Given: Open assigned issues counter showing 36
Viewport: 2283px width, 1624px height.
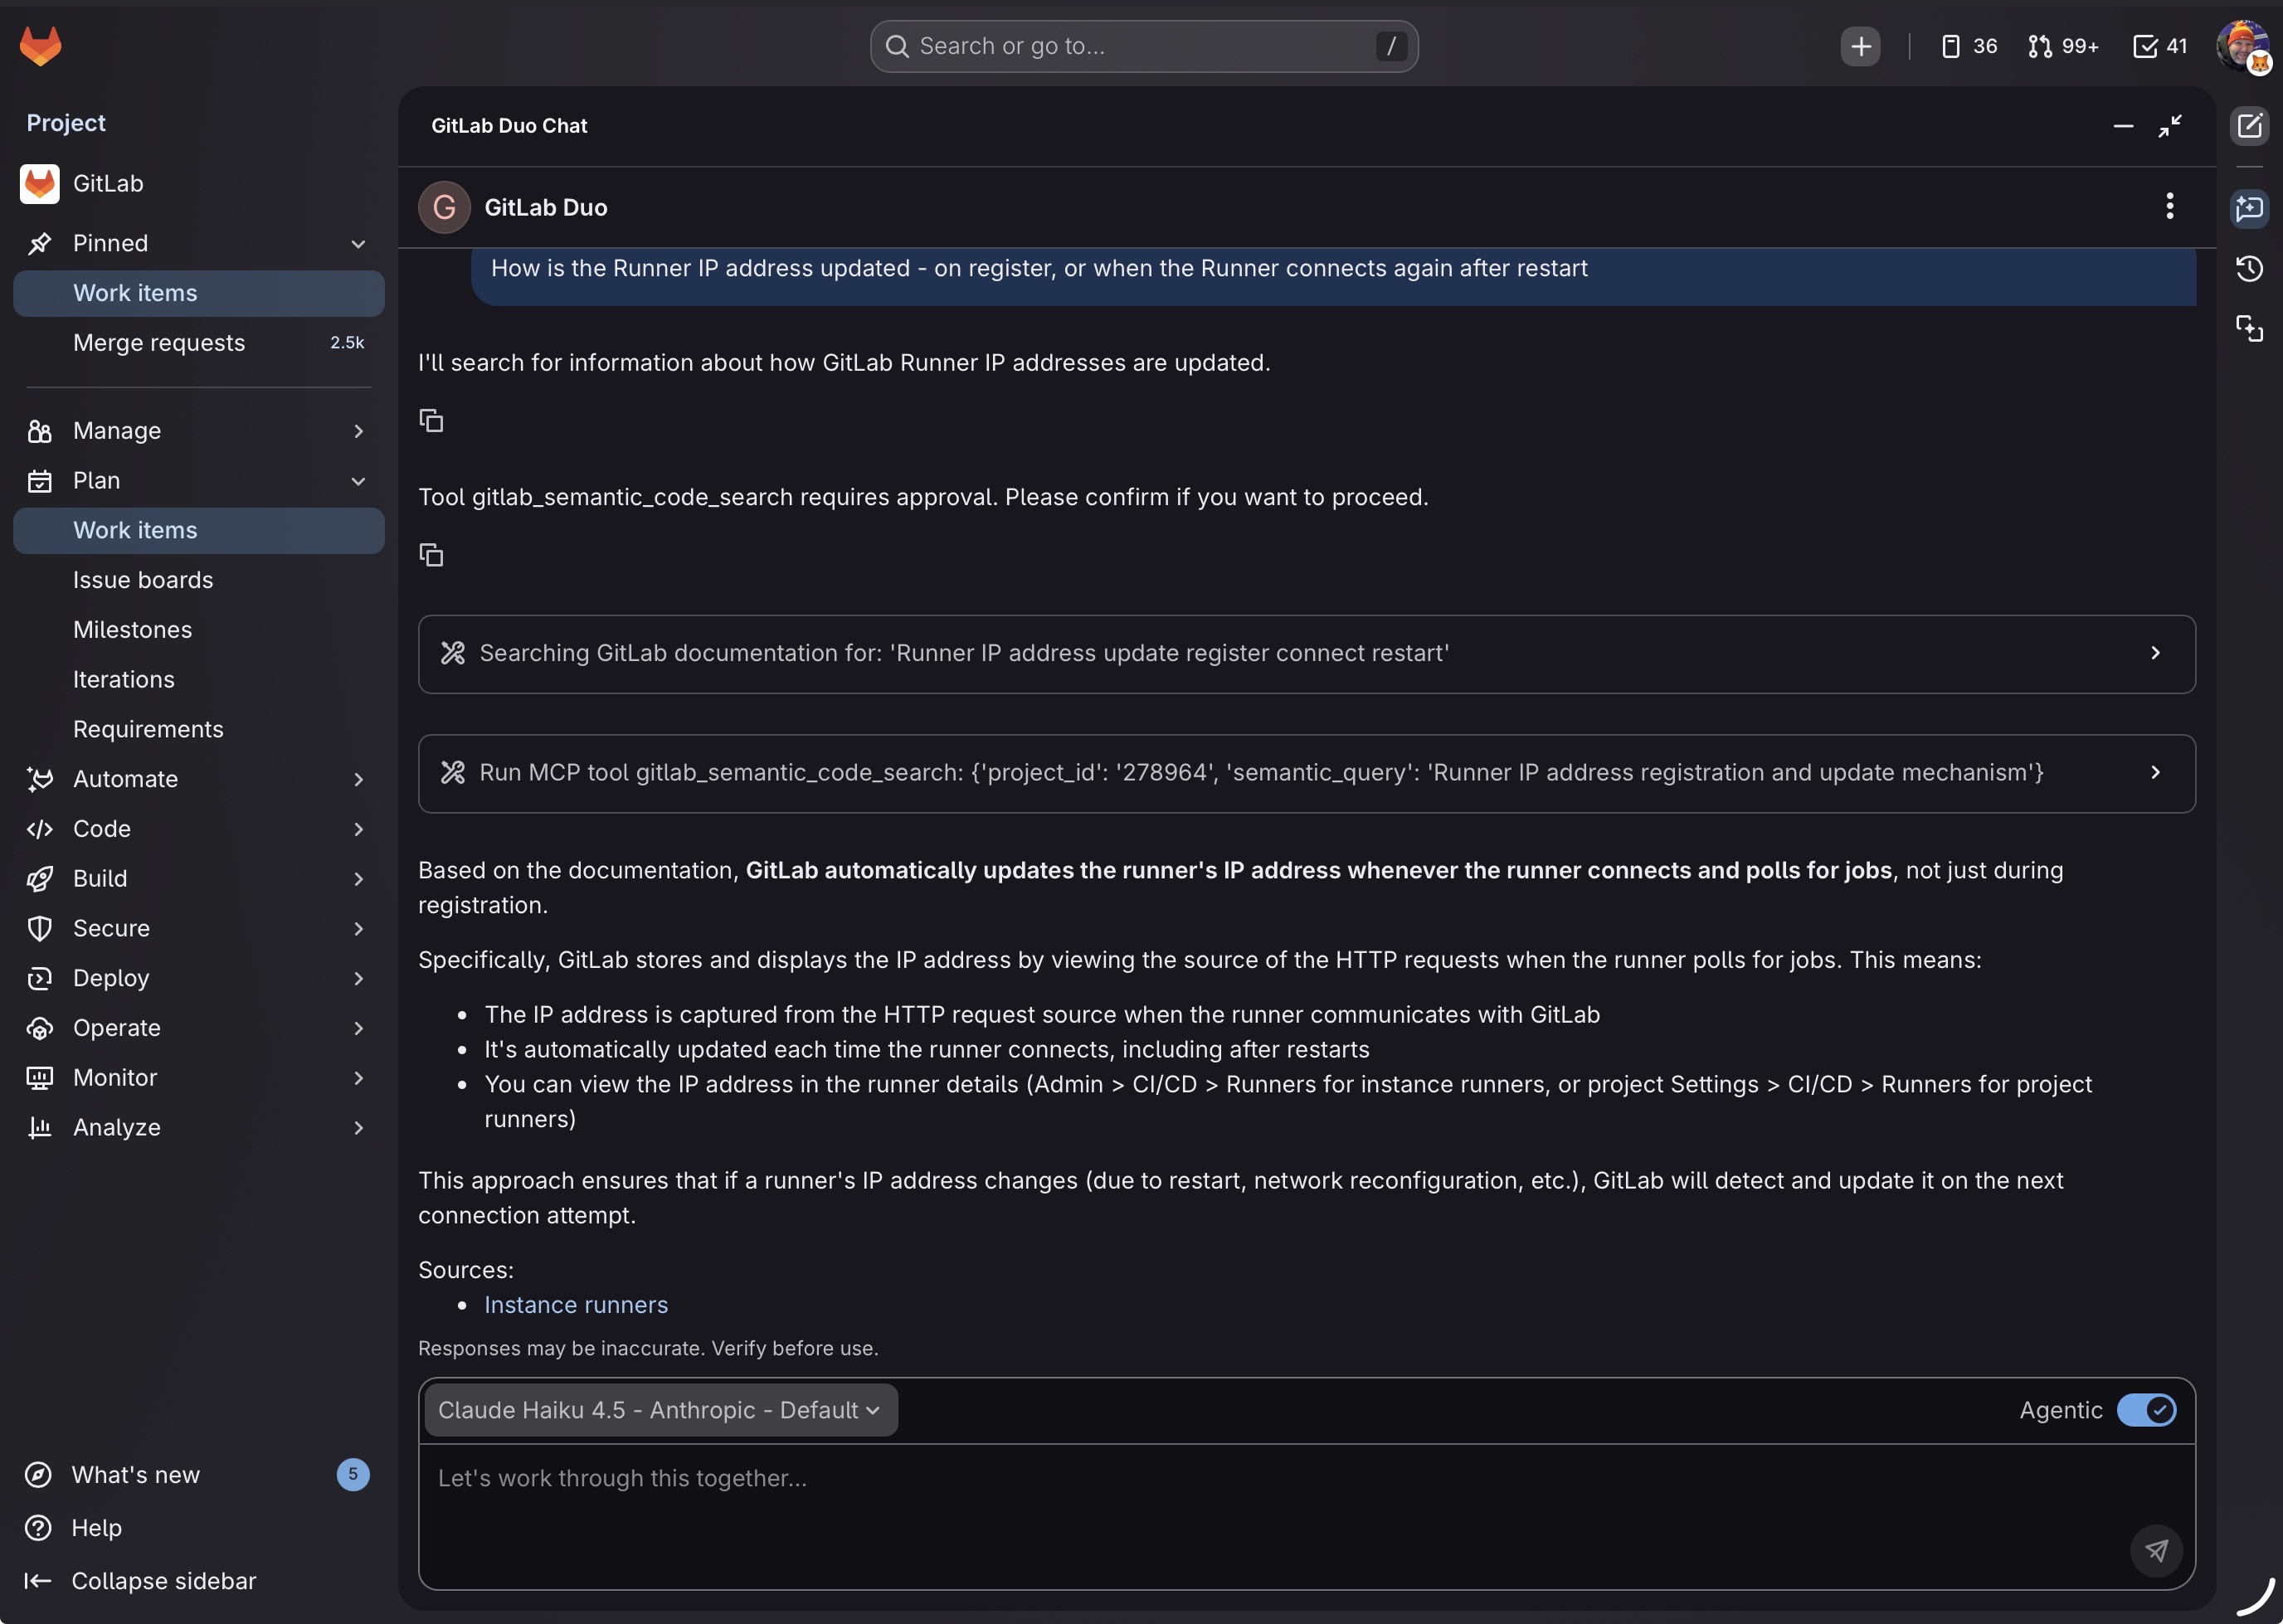Looking at the screenshot, I should click(x=1969, y=46).
